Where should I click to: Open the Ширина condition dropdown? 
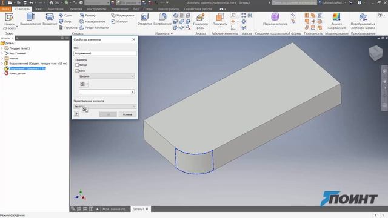pyautogui.click(x=107, y=76)
